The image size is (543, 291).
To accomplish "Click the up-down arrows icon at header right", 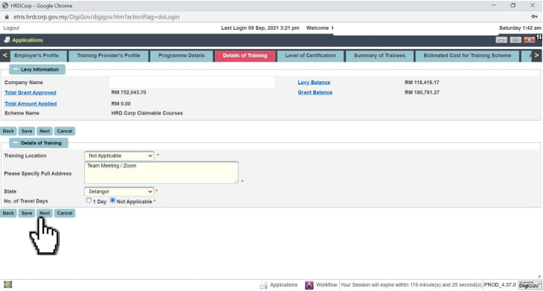I will point(539,36).
